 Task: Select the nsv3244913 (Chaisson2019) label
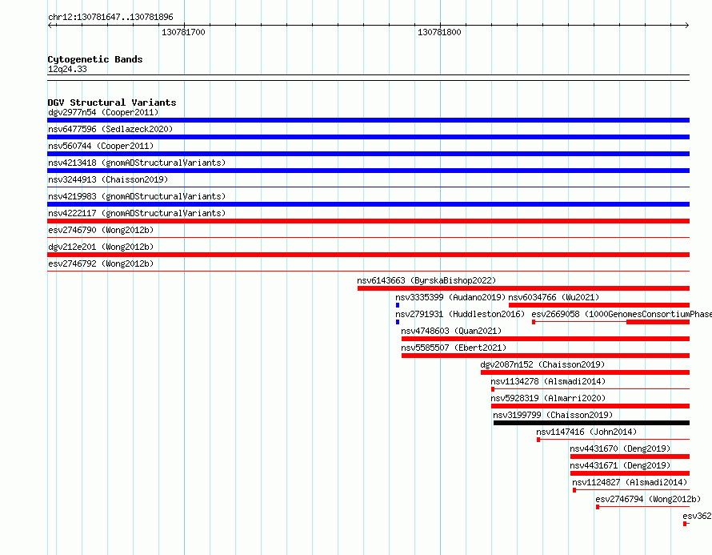coord(108,179)
